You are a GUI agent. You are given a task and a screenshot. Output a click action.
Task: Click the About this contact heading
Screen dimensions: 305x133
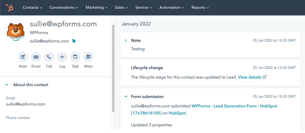click(31, 85)
